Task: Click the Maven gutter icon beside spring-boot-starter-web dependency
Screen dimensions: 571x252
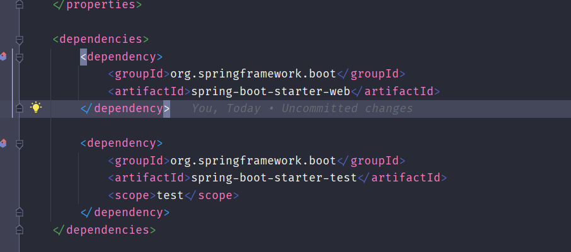Action: (x=3, y=57)
